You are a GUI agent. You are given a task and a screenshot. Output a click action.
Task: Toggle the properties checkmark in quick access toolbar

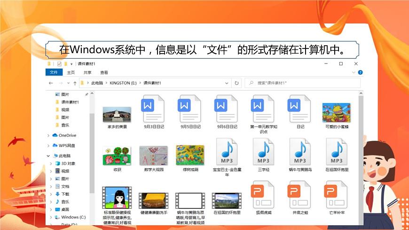coord(59,63)
